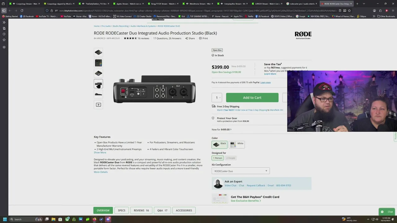Expand the list all tabs dropdown arrow
Image resolution: width=397 pixels, height=223 pixels.
coord(364,4)
